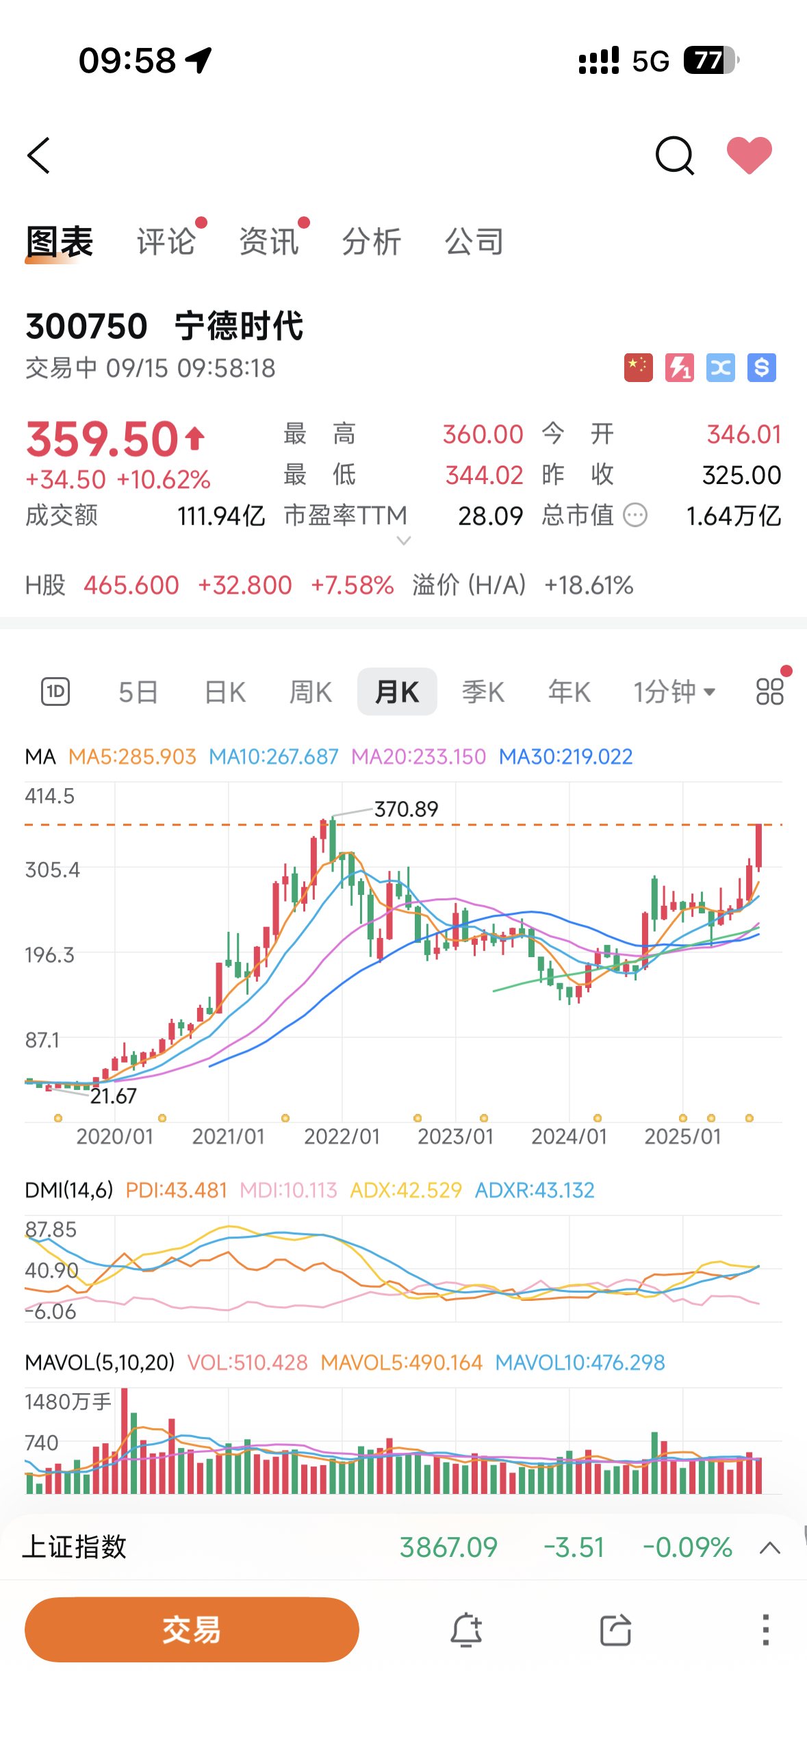
Task: Select 月K chart period
Action: (397, 692)
